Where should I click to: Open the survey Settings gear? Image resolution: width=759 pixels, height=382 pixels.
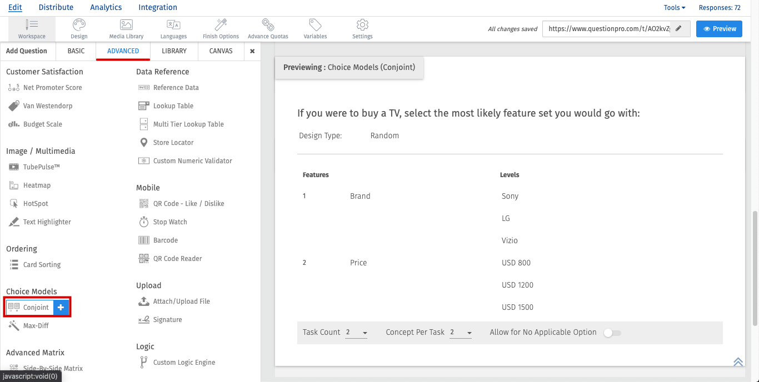tap(362, 29)
